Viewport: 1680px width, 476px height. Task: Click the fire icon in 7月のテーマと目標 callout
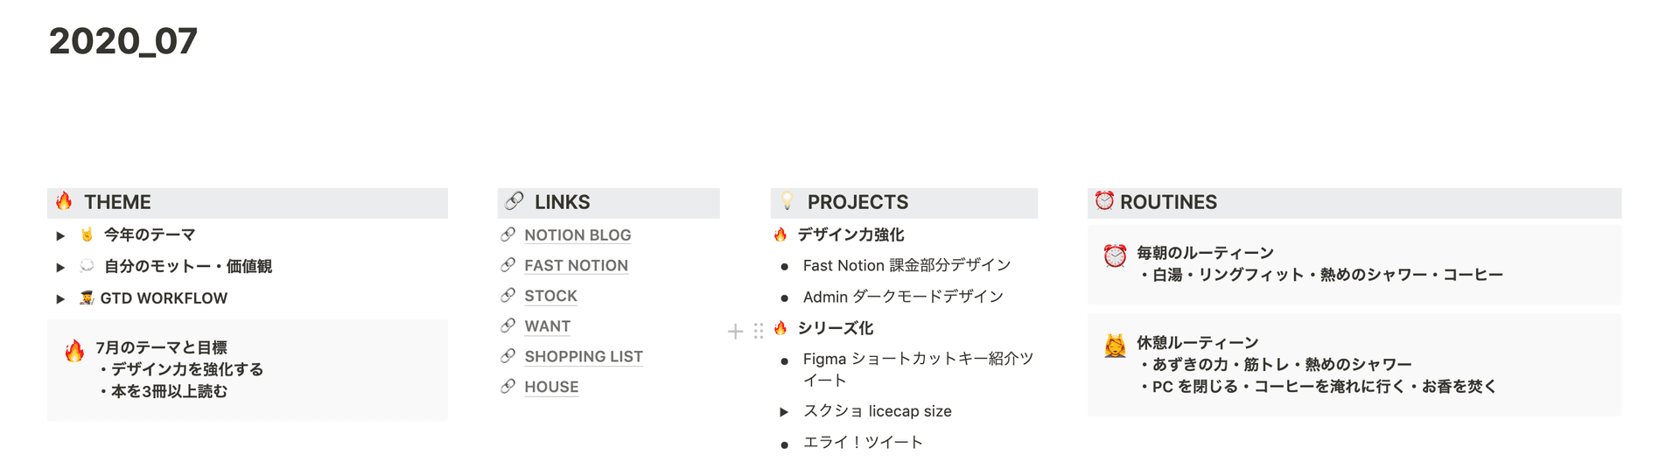(x=74, y=351)
